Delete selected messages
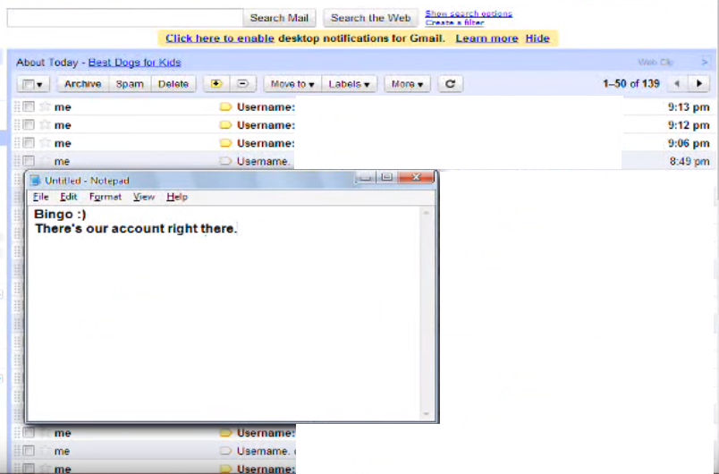This screenshot has width=719, height=474. pos(173,84)
